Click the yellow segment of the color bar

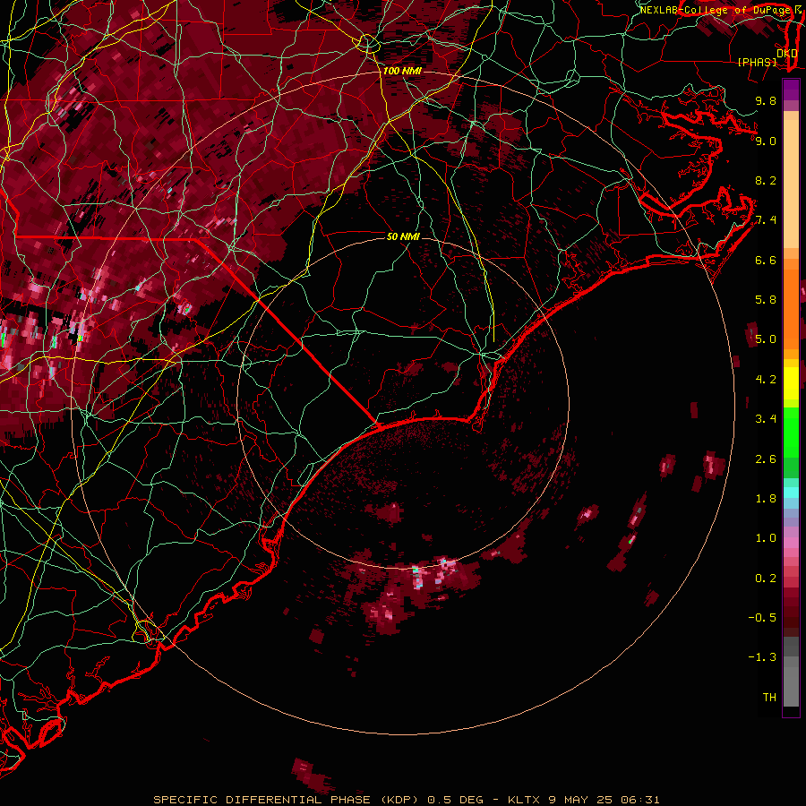[x=791, y=383]
